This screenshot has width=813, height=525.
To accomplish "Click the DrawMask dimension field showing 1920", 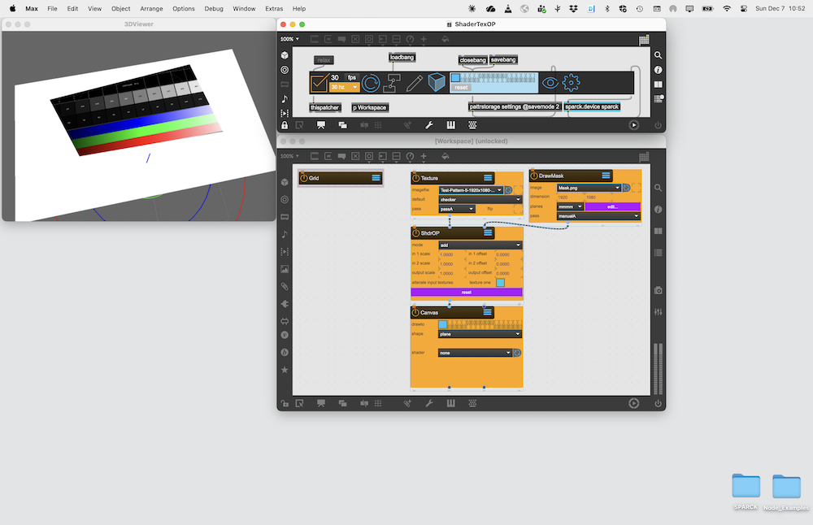I will (563, 197).
